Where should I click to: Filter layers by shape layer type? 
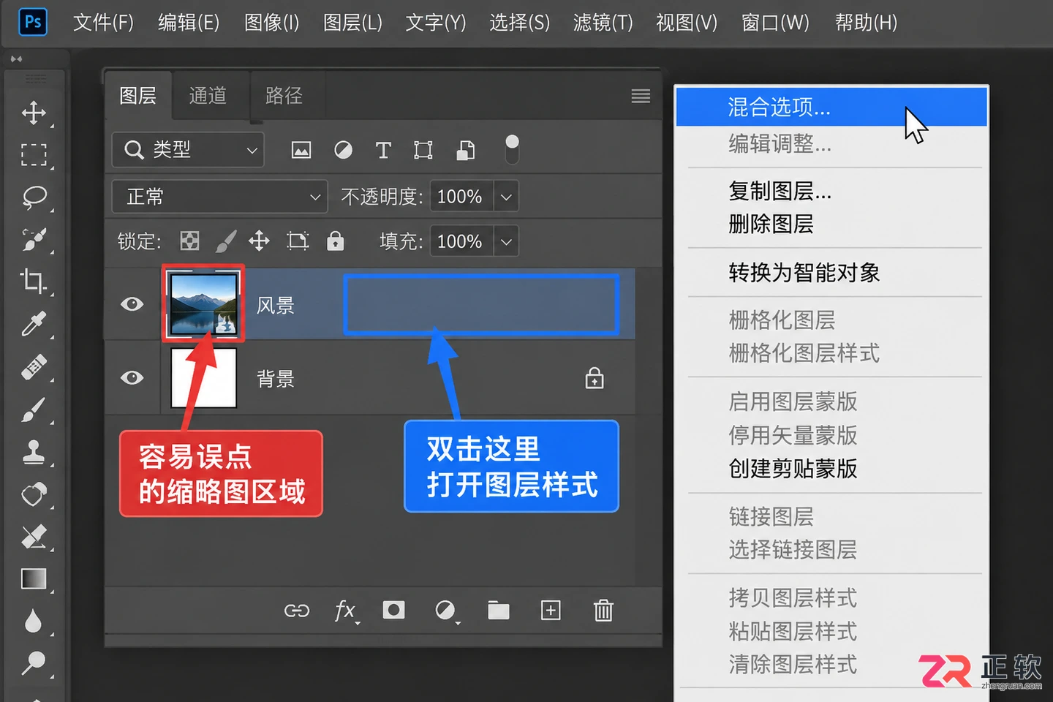[423, 151]
